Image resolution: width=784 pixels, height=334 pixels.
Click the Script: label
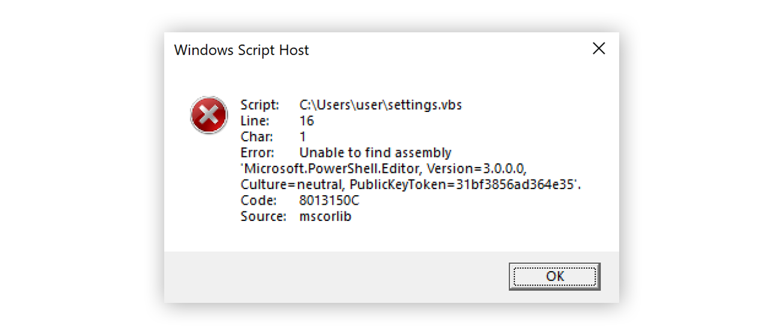260,105
